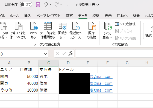Select cell with value 10000
The height and width of the screenshot is (108, 153).
click(29, 90)
